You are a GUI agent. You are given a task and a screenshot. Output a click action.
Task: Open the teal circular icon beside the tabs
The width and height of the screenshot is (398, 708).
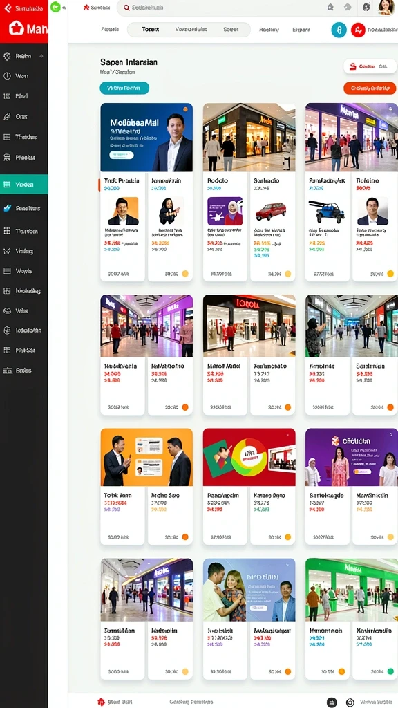pos(339,30)
